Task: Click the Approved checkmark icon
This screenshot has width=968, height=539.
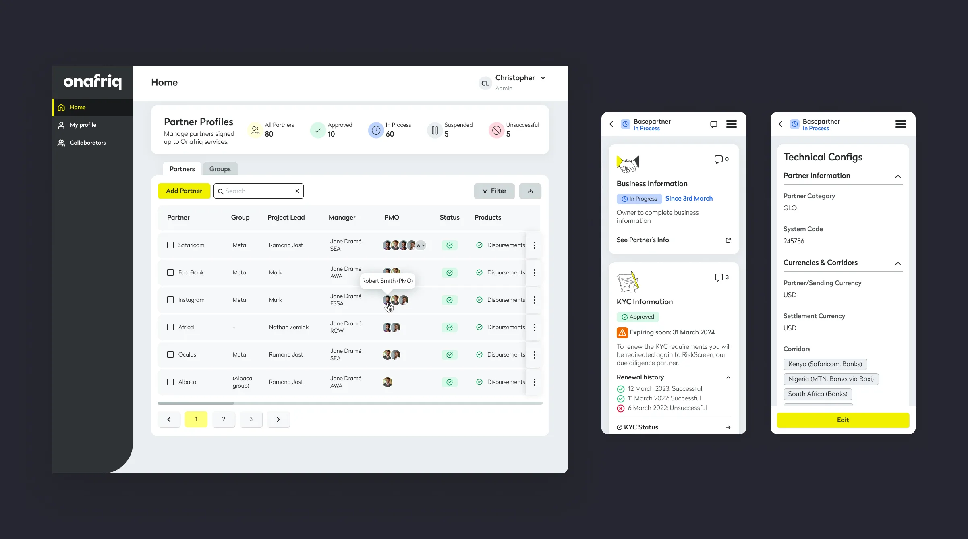Action: point(318,130)
